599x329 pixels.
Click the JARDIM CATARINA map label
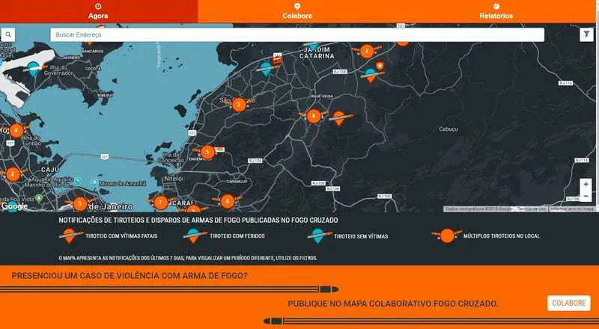tap(317, 53)
